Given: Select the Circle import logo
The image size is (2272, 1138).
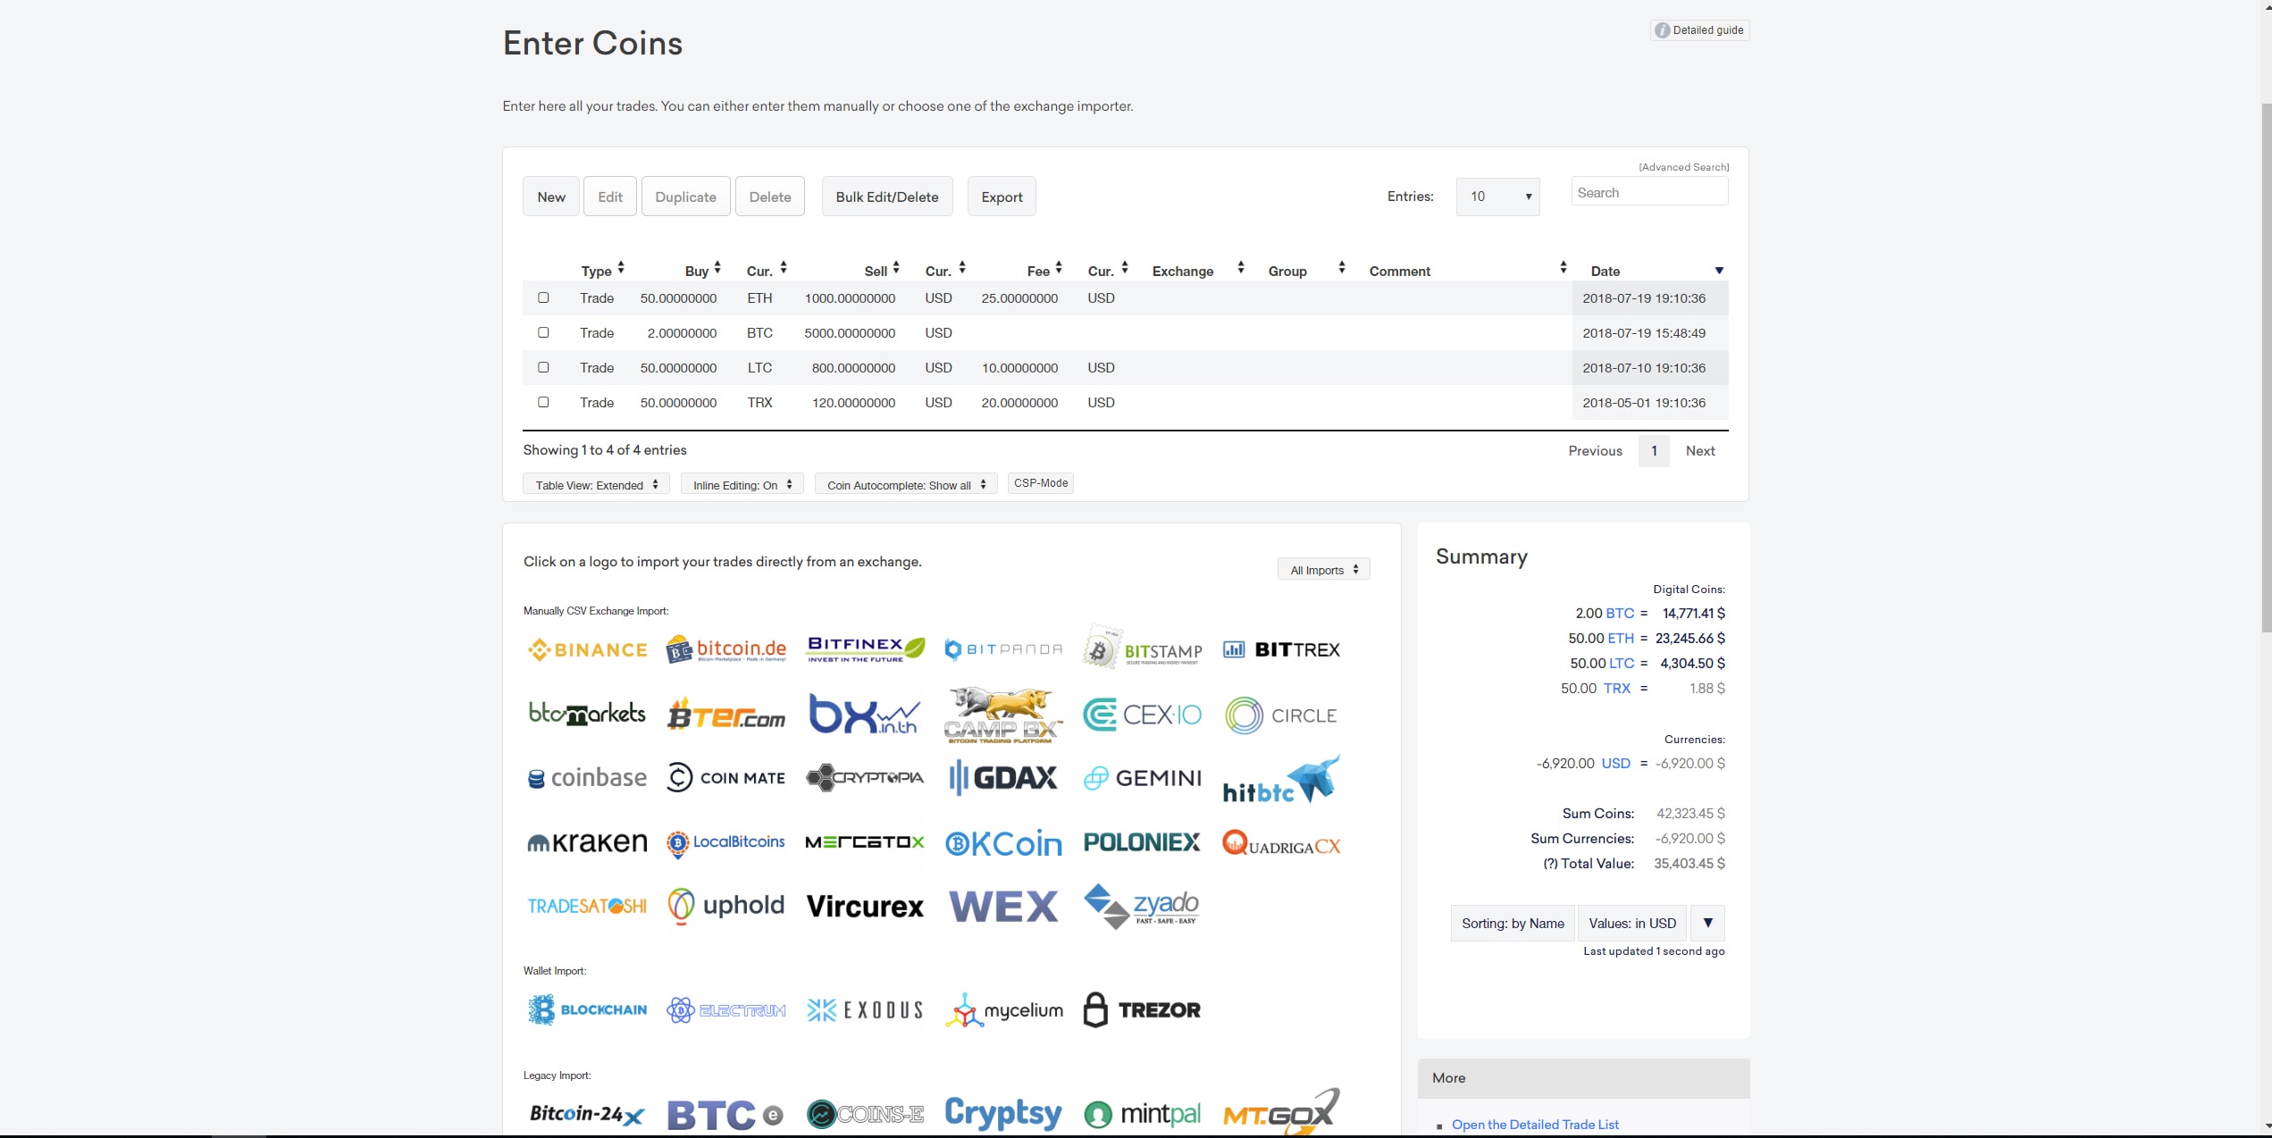Looking at the screenshot, I should pyautogui.click(x=1281, y=715).
